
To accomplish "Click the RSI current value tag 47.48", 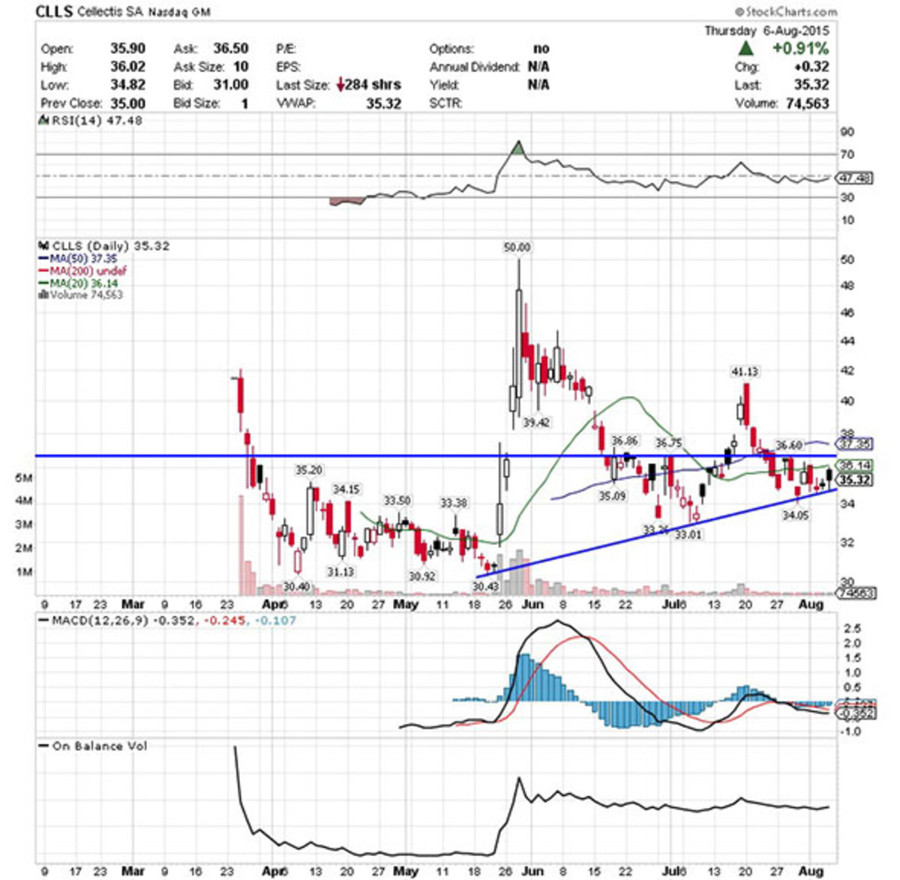I will 855,178.
